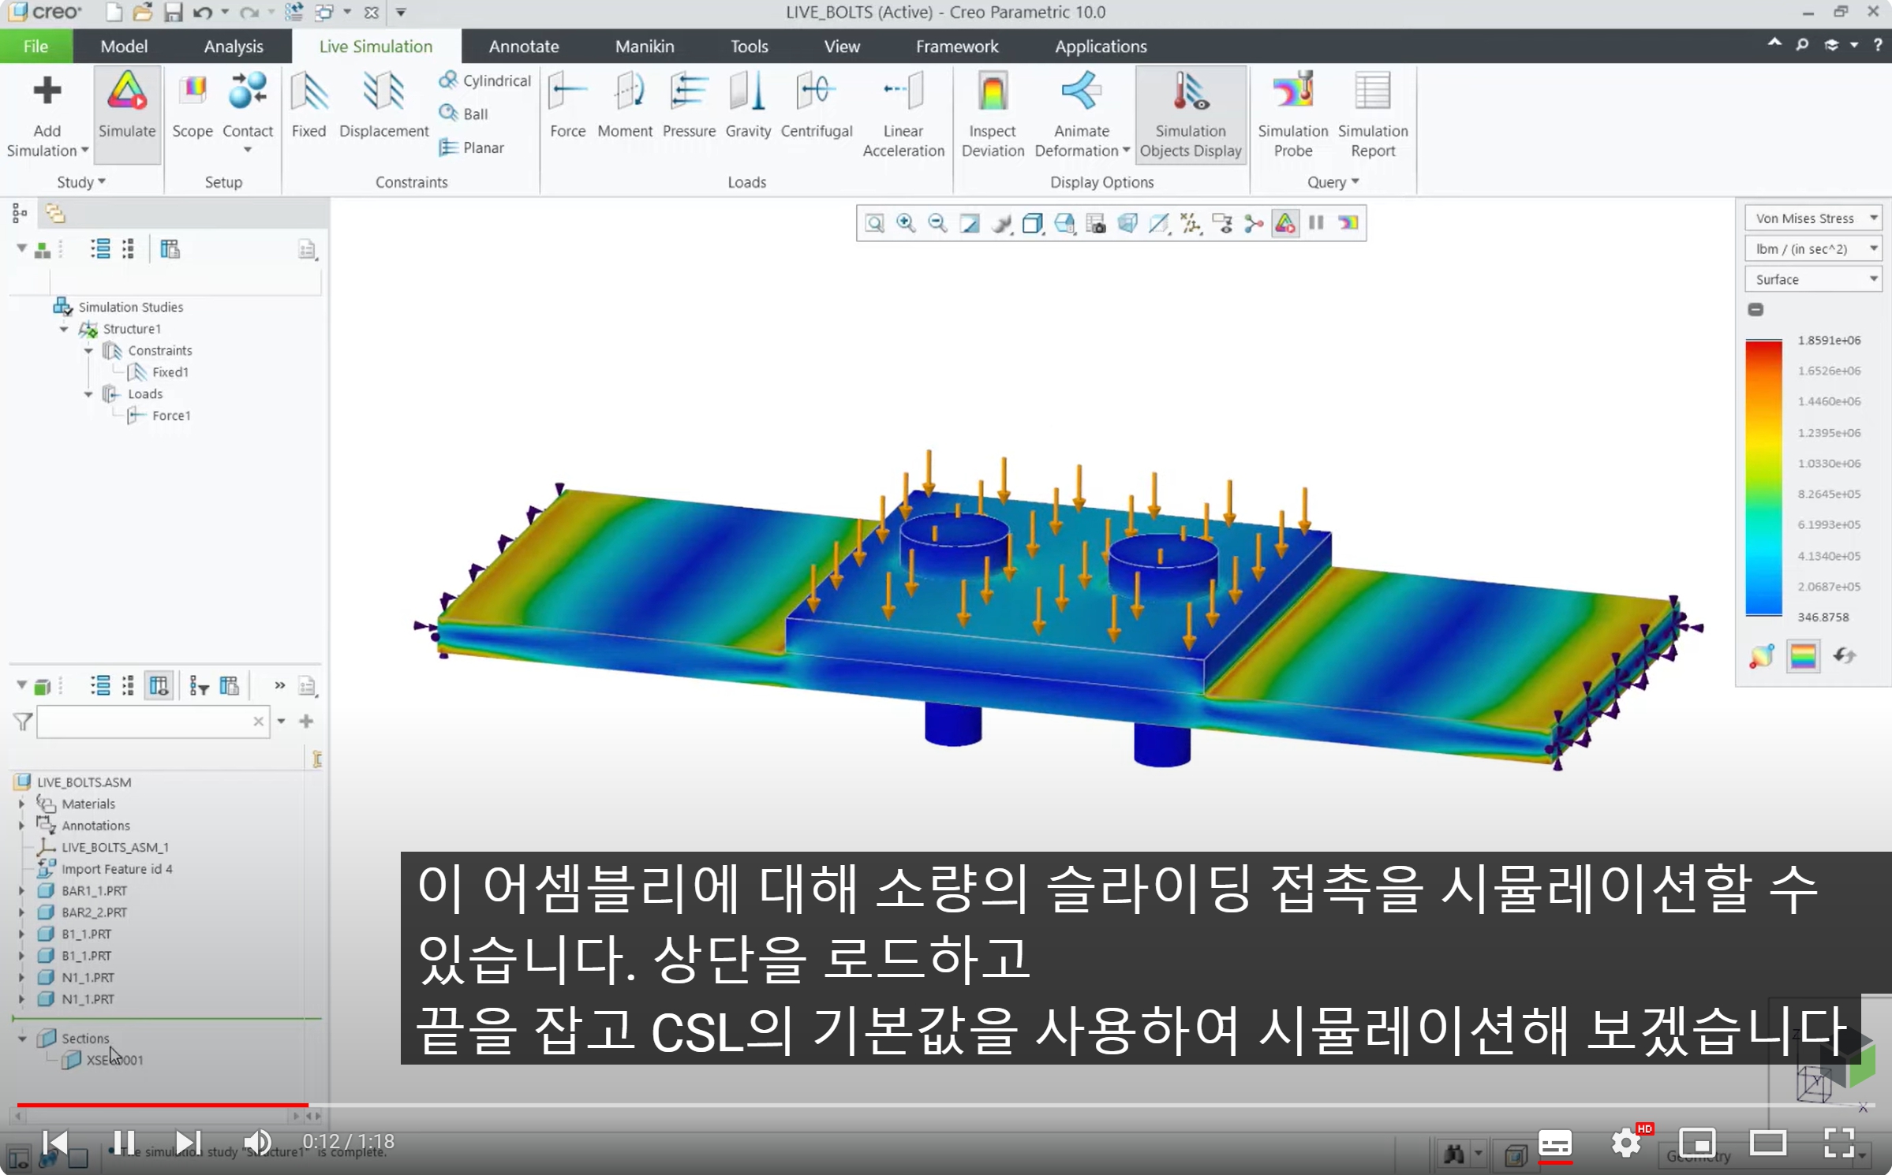Toggle Perspective View in graphics toolbar
The height and width of the screenshot is (1175, 1892).
[1127, 224]
